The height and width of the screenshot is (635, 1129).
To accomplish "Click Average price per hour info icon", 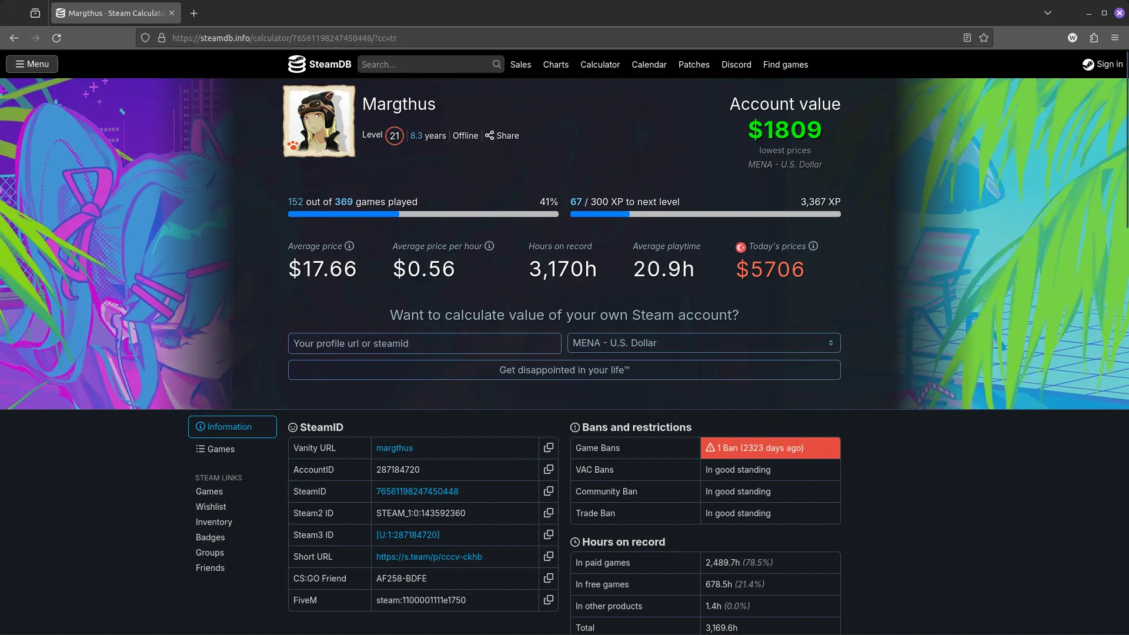I will (489, 246).
